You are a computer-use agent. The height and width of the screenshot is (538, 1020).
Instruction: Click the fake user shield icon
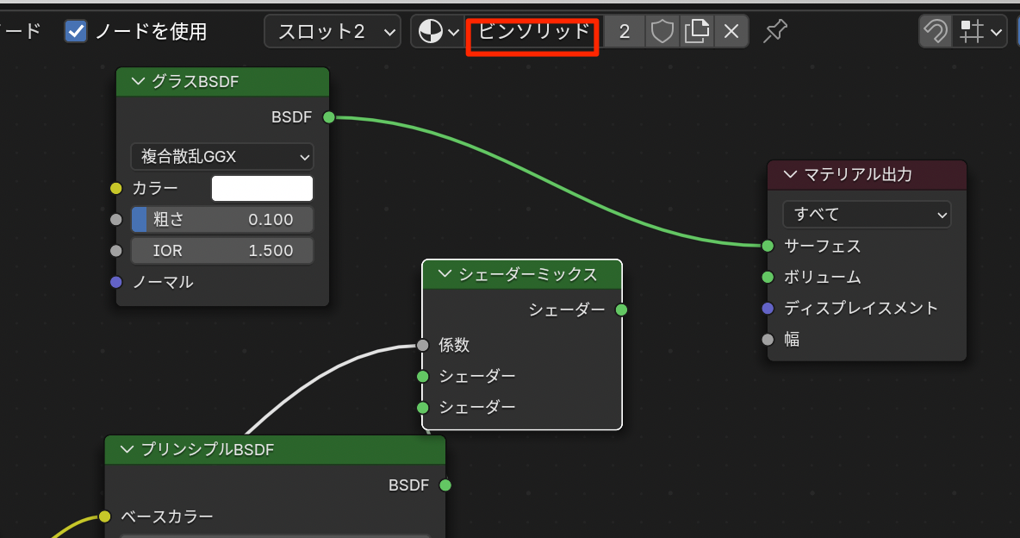(662, 33)
